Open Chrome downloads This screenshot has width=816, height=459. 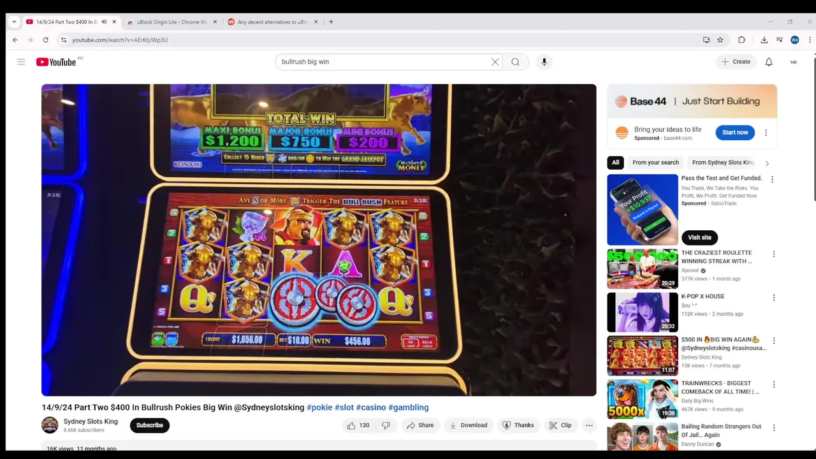764,40
